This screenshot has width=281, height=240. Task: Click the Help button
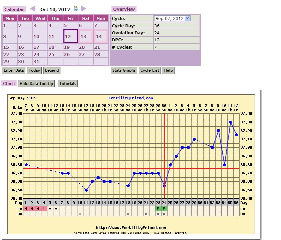pos(169,70)
